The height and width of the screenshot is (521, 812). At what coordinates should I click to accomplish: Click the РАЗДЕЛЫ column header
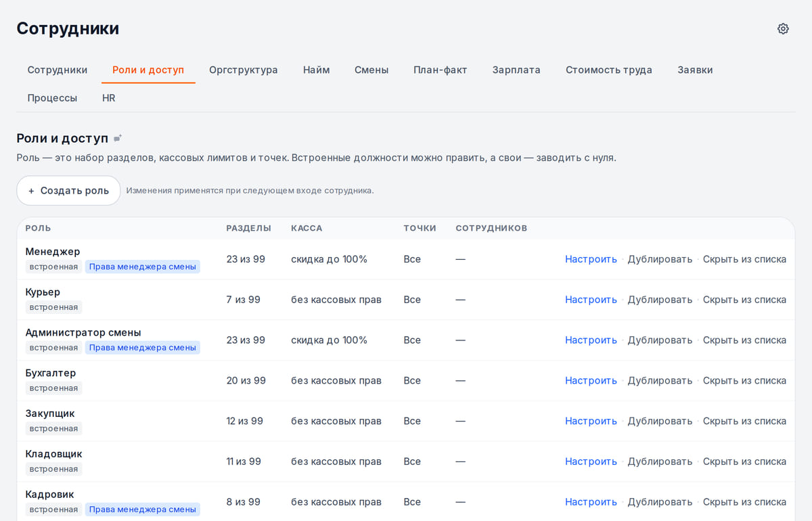pos(248,228)
